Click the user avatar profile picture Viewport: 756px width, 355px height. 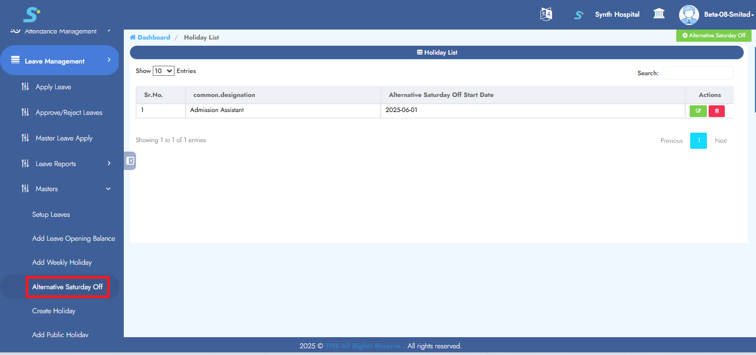coord(689,14)
